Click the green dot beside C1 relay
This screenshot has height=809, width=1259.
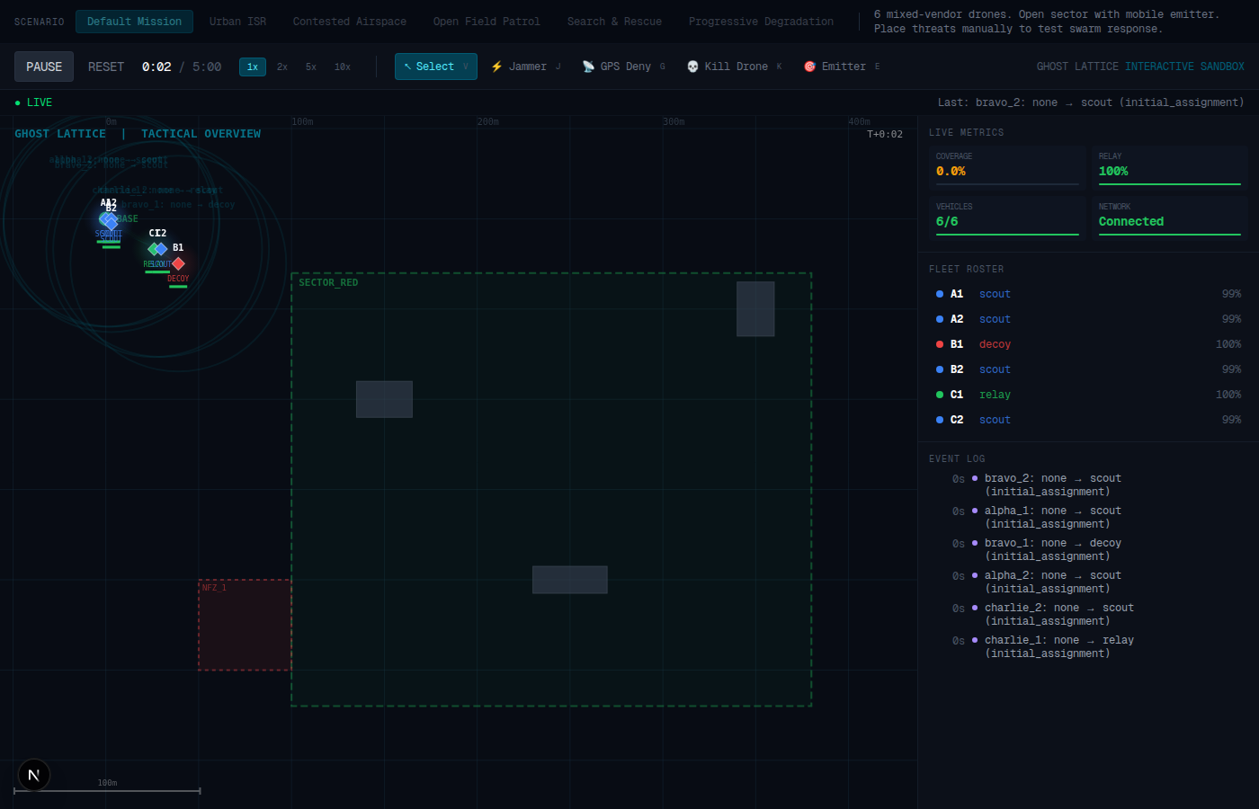coord(940,395)
